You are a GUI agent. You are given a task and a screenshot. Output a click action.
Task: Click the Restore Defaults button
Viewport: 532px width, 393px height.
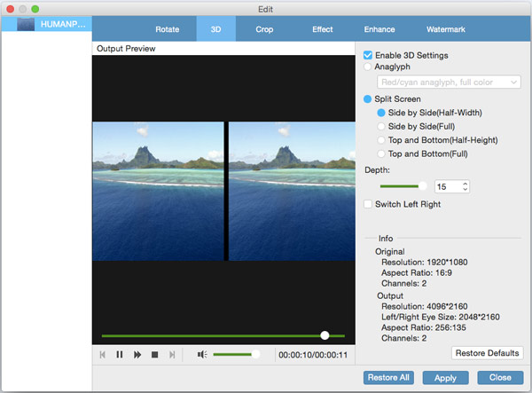pyautogui.click(x=487, y=353)
